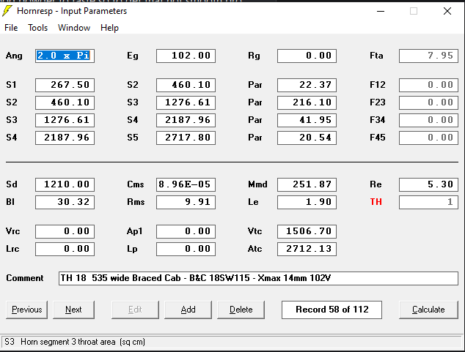Viewport: 465px width, 352px height.
Task: Click the Vtc field showing 1506.70
Action: (307, 231)
